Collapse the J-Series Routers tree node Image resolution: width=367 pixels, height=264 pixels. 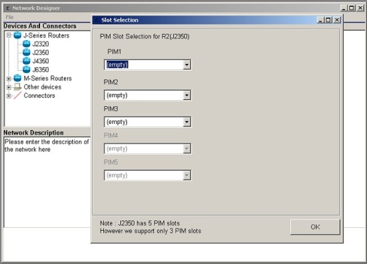click(x=9, y=35)
